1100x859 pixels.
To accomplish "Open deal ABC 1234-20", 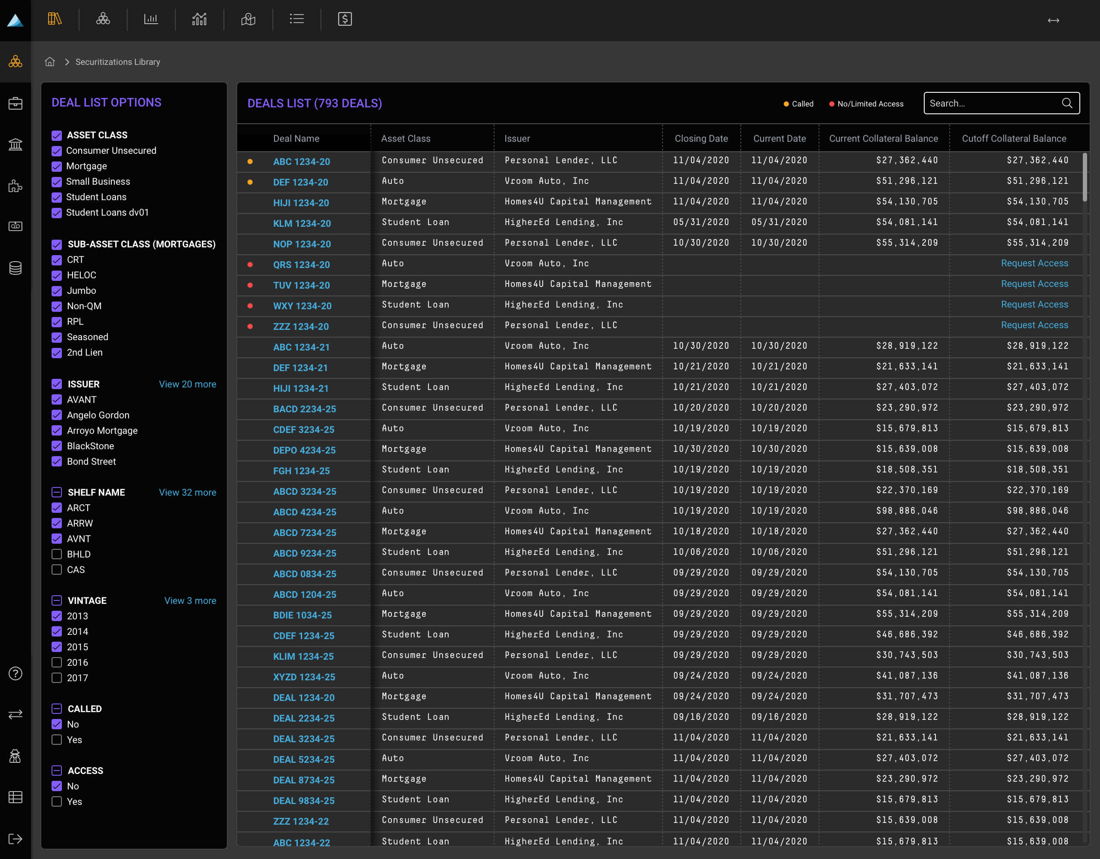I will click(301, 161).
